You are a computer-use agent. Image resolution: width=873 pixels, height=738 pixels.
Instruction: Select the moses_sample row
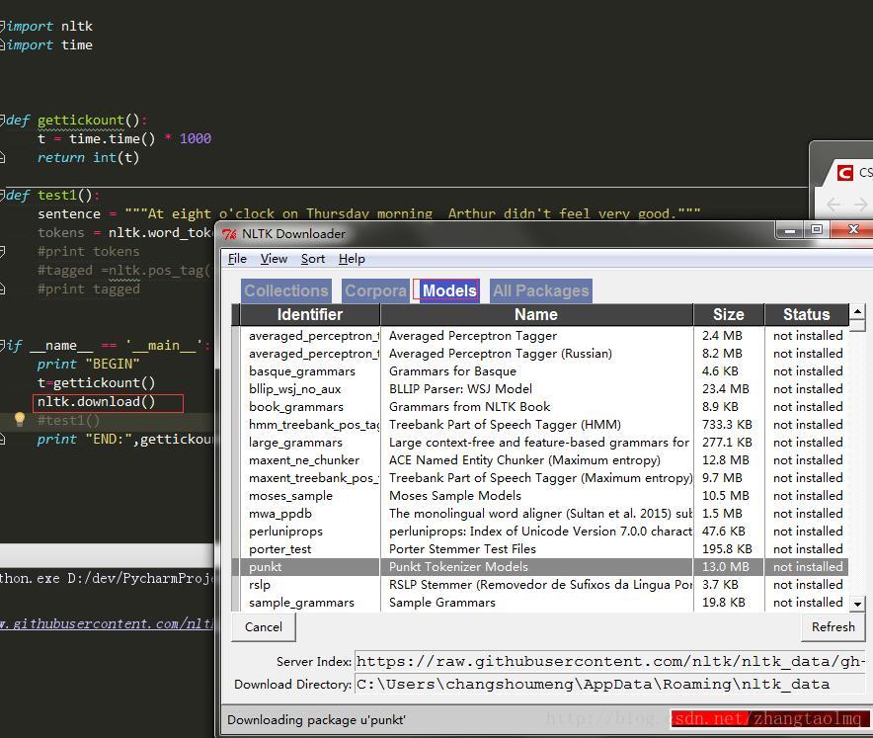coord(540,496)
